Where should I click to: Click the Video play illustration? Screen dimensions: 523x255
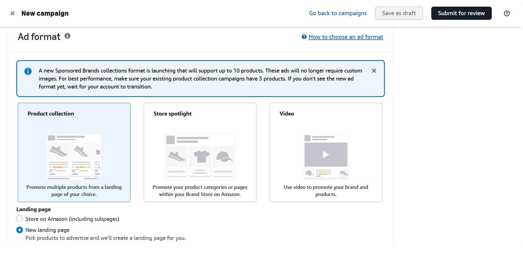(x=326, y=155)
